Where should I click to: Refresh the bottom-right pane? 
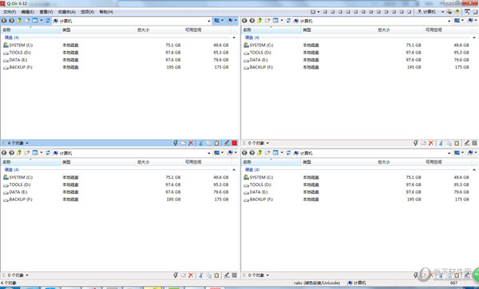(288, 152)
